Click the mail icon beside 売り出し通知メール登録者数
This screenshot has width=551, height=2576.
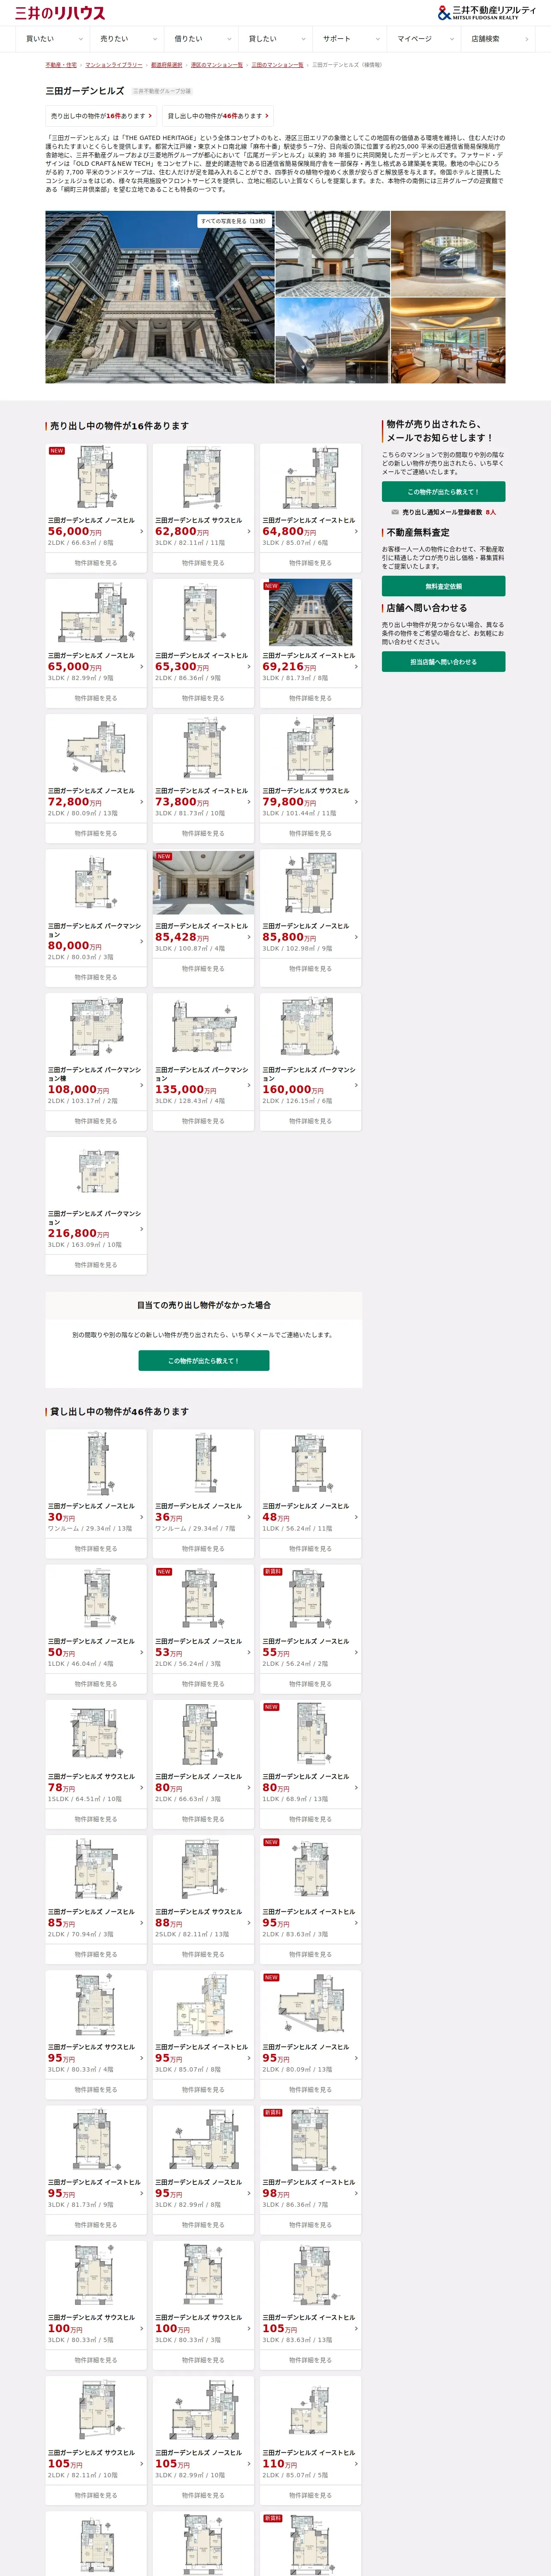pos(395,512)
